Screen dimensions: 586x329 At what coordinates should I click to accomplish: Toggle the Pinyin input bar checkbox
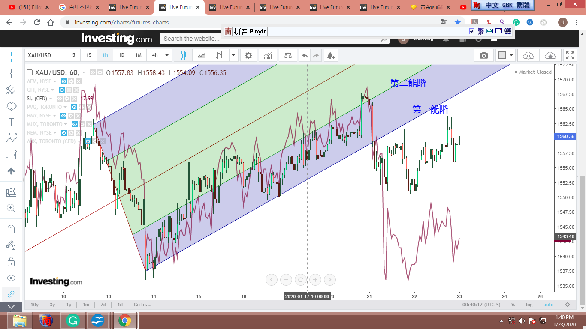[472, 31]
